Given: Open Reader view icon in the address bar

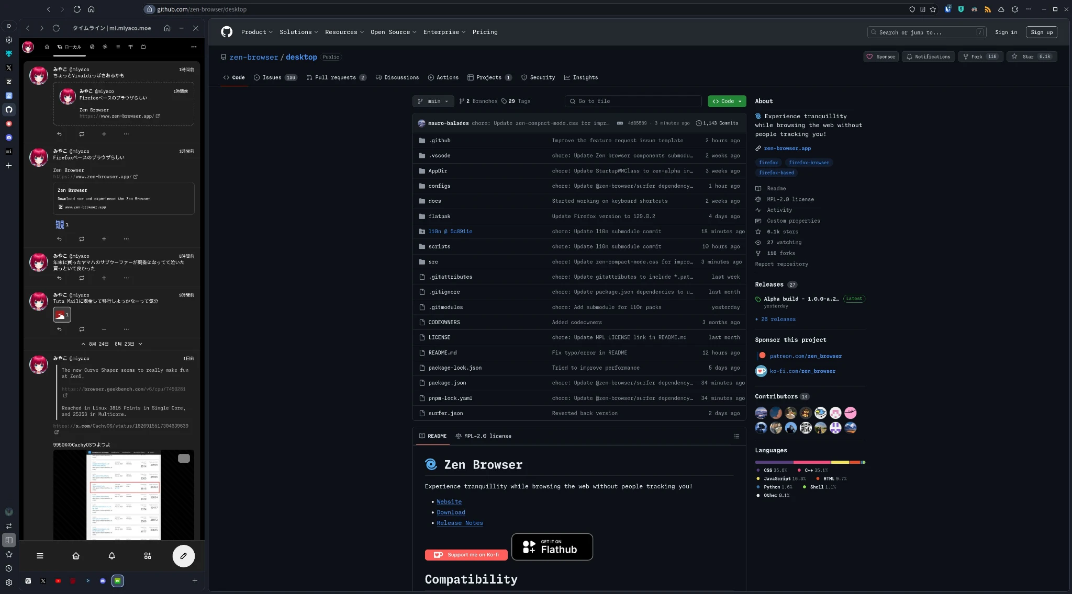Looking at the screenshot, I should pos(922,9).
